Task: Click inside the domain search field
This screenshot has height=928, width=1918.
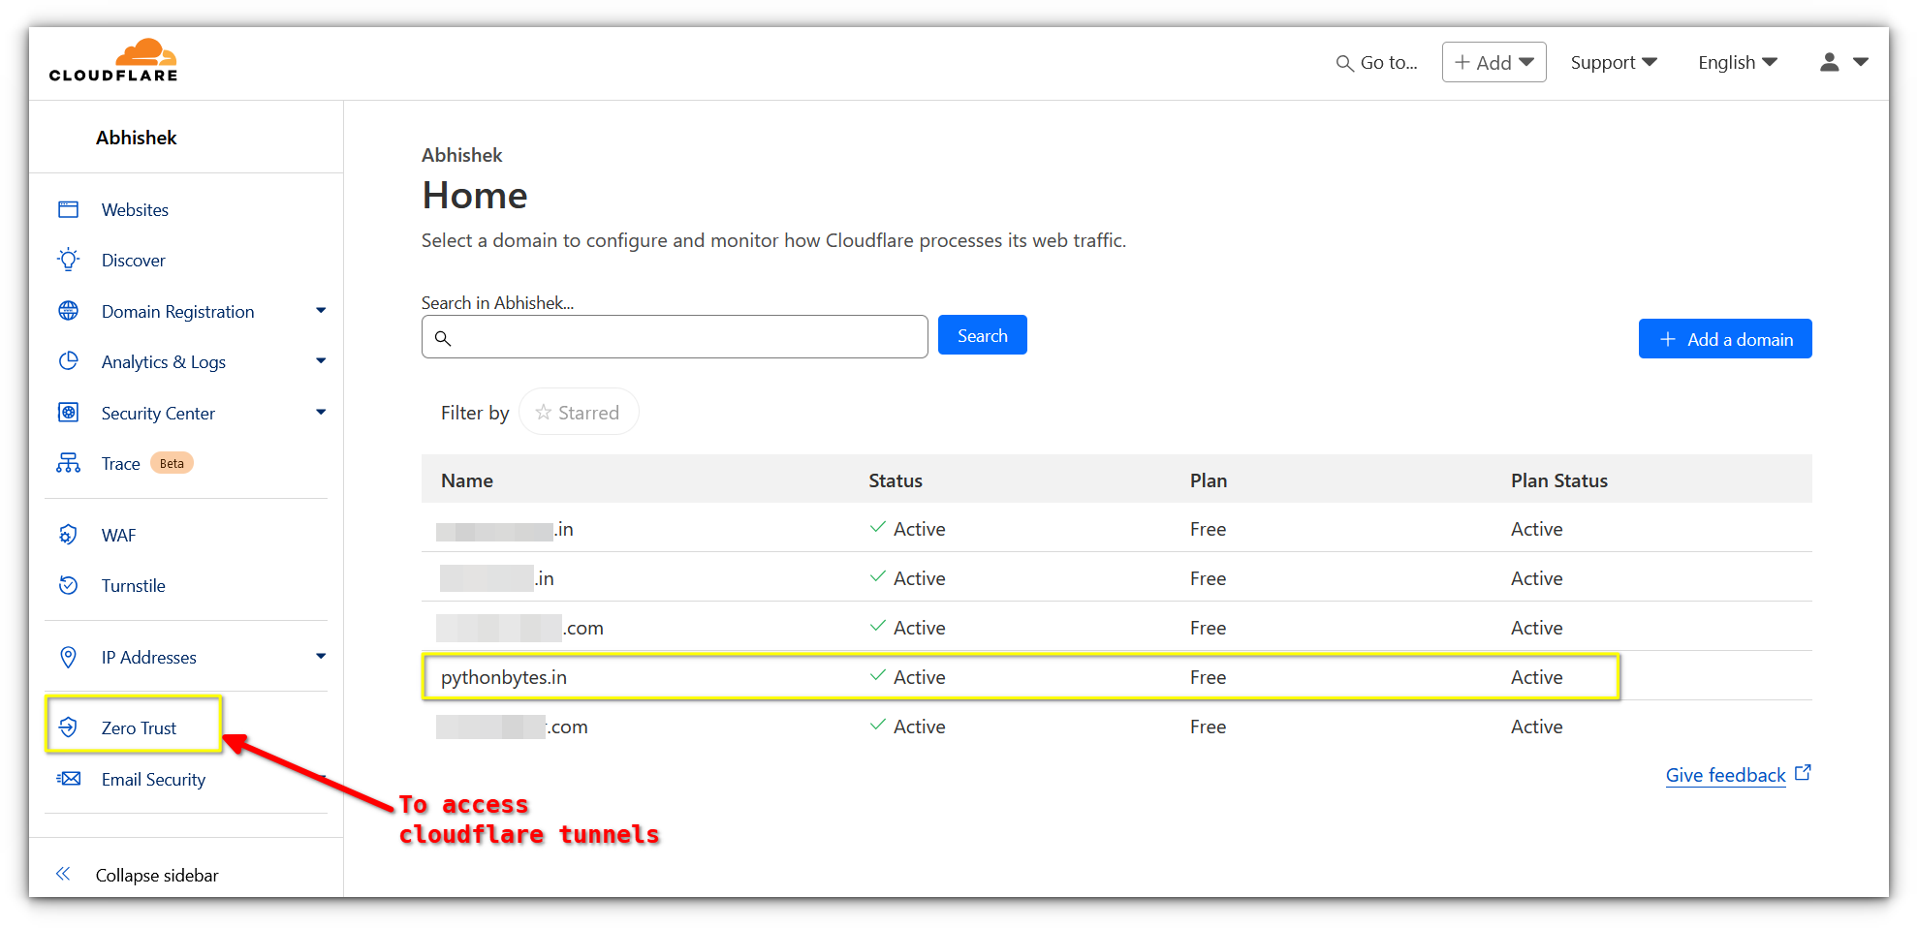Action: pyautogui.click(x=675, y=336)
